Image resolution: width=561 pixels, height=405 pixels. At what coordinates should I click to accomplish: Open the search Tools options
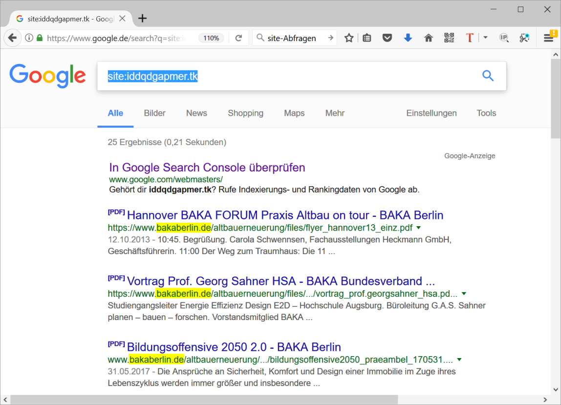(x=486, y=113)
